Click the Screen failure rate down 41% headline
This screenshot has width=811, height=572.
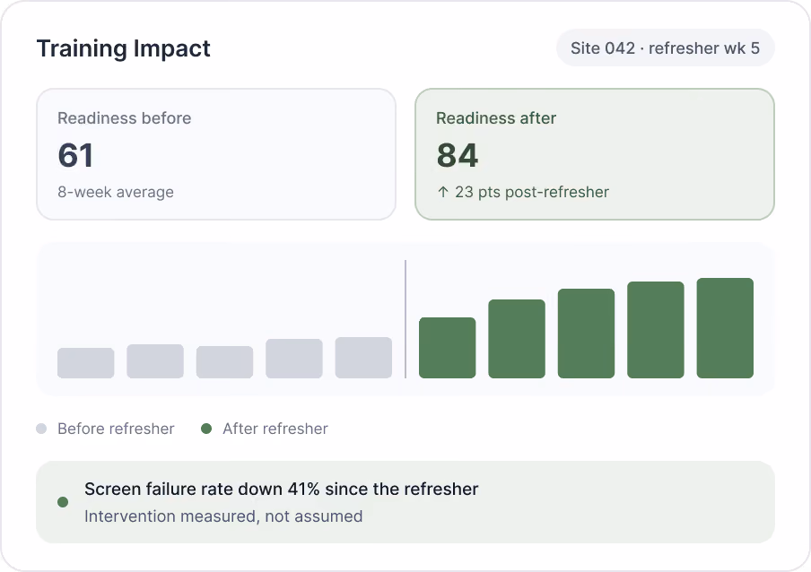point(282,489)
